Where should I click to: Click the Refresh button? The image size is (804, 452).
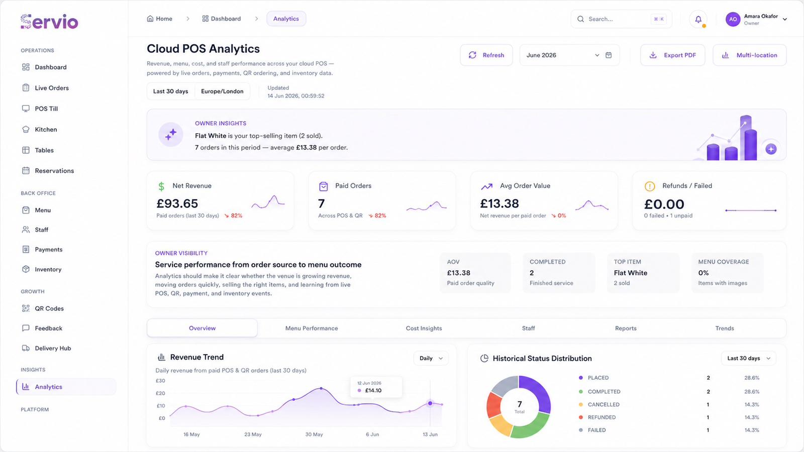(x=486, y=55)
